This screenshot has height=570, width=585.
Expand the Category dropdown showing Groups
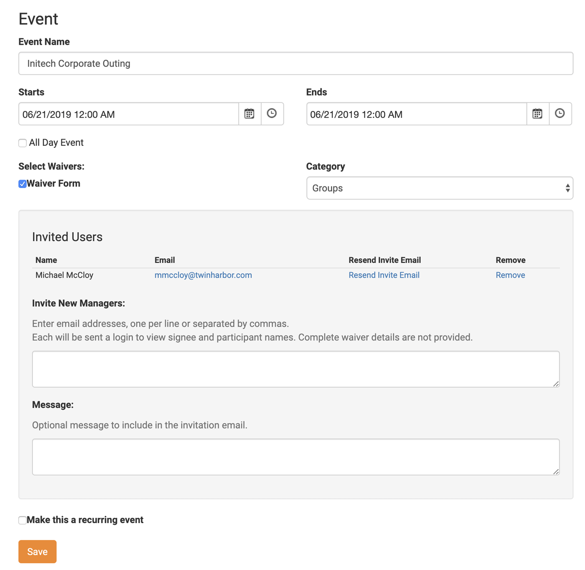tap(439, 188)
